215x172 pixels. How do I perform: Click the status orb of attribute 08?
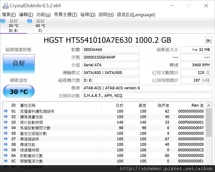[6, 144]
